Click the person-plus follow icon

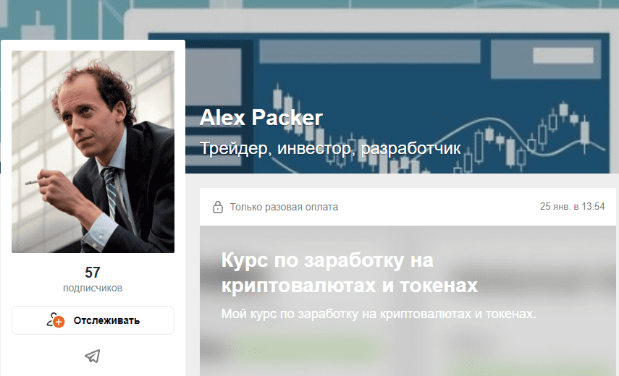[55, 320]
